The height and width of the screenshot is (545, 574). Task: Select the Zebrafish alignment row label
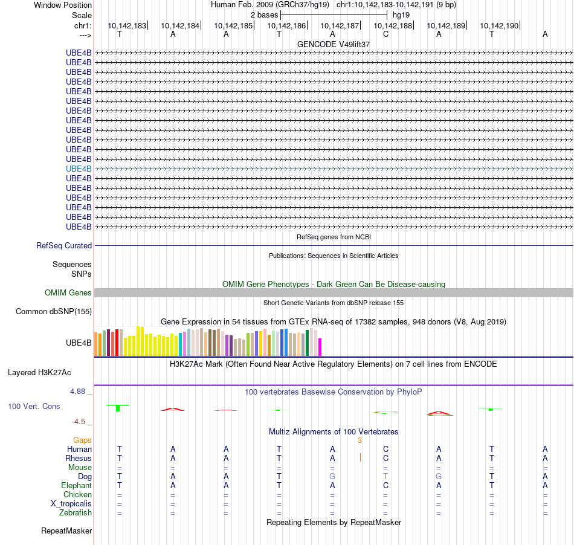[76, 513]
